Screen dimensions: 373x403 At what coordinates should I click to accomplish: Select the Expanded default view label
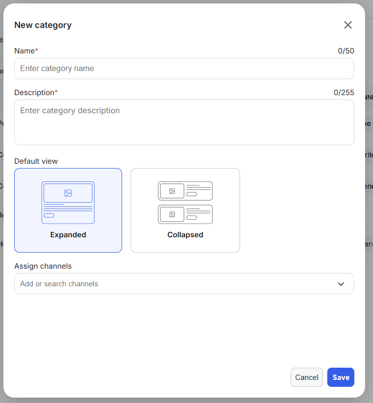click(68, 235)
